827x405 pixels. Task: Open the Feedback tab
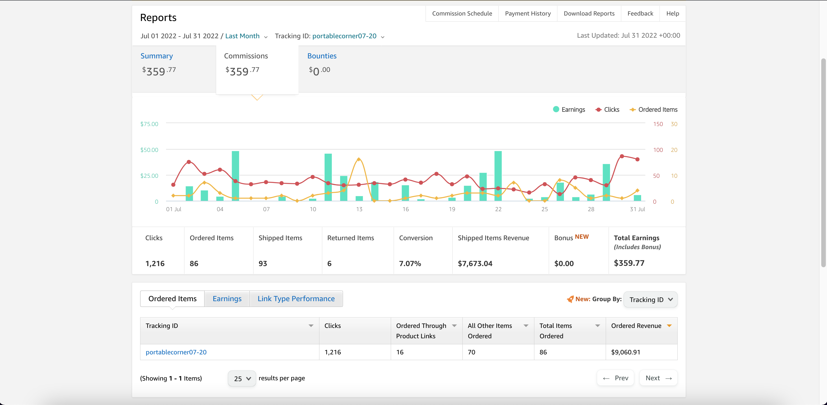coord(640,14)
